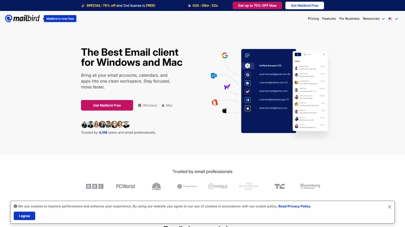Viewport: 405px width, 227px height.
Task: Click the Mailbird is now free badge
Action: [60, 19]
